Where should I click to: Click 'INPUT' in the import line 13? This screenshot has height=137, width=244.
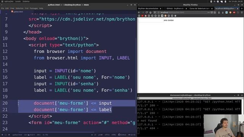click(105, 58)
